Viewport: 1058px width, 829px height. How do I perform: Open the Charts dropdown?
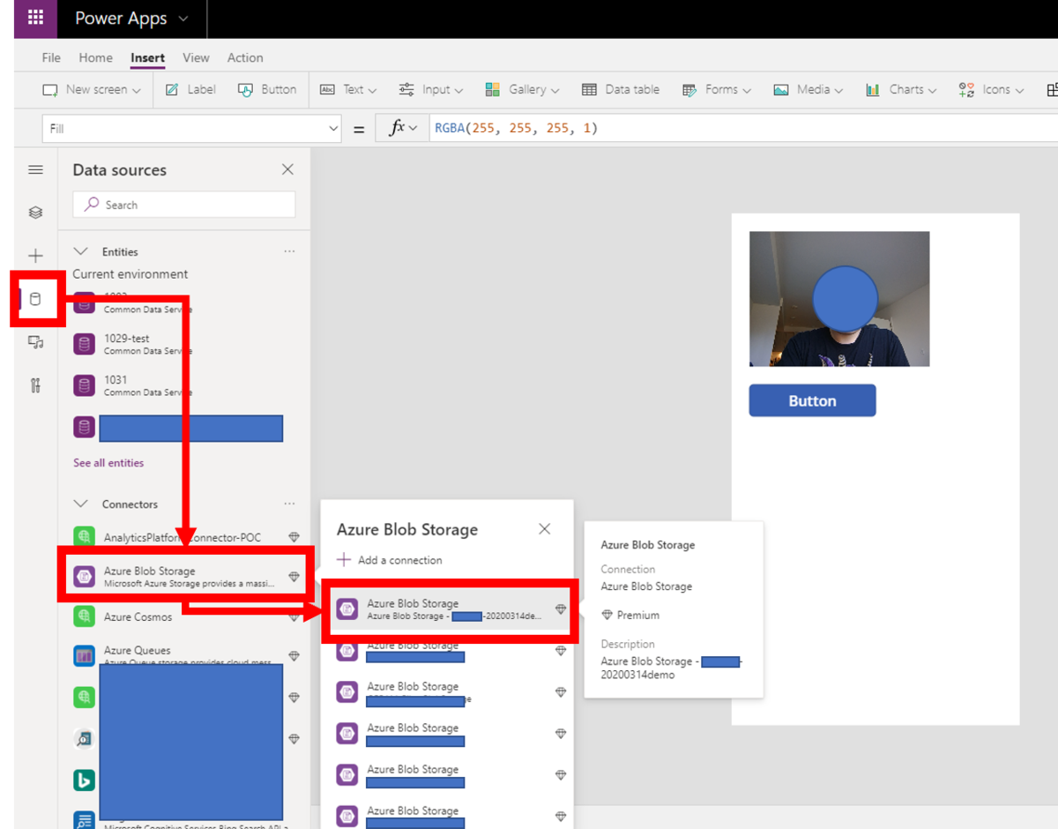pos(901,89)
